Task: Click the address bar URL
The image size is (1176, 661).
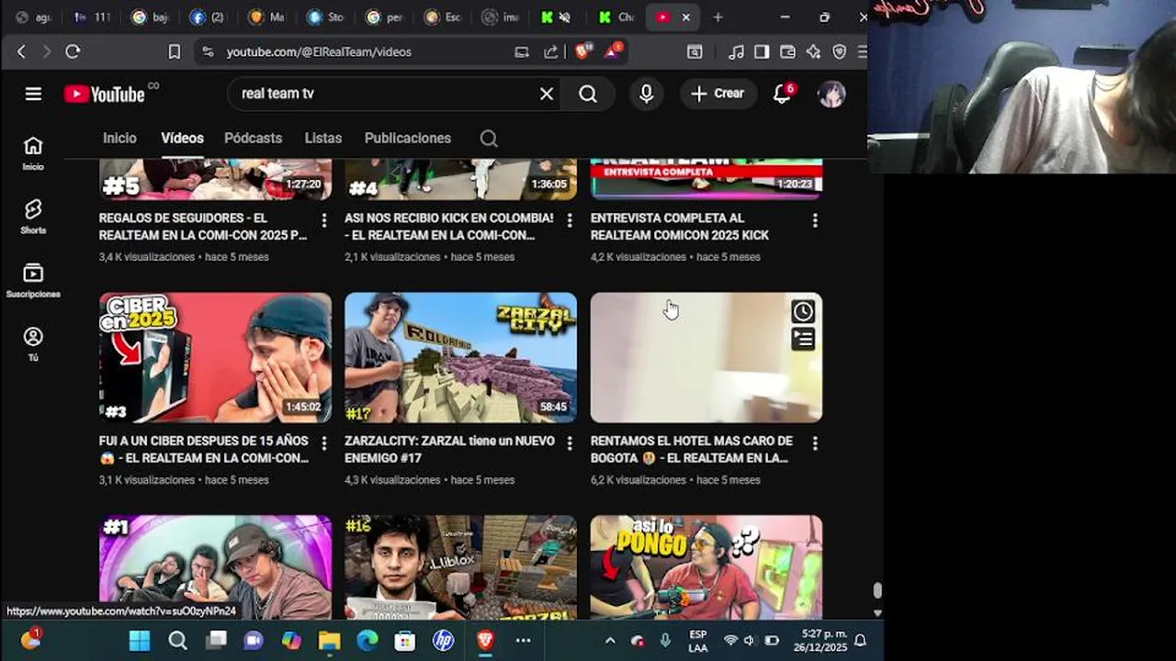Action: click(319, 52)
